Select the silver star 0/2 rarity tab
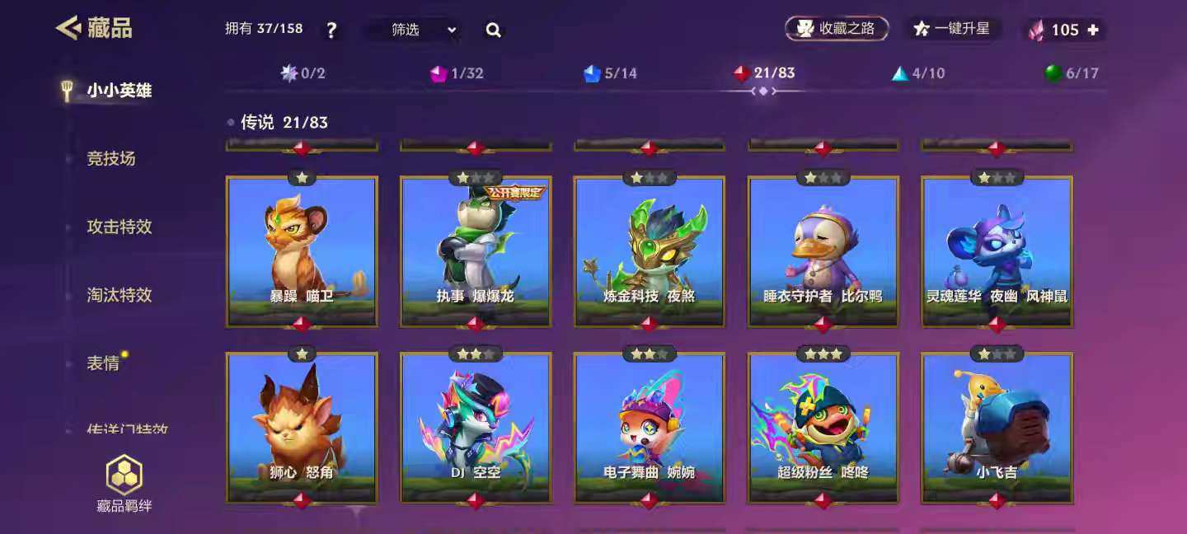Image resolution: width=1187 pixels, height=534 pixels. pyautogui.click(x=303, y=73)
